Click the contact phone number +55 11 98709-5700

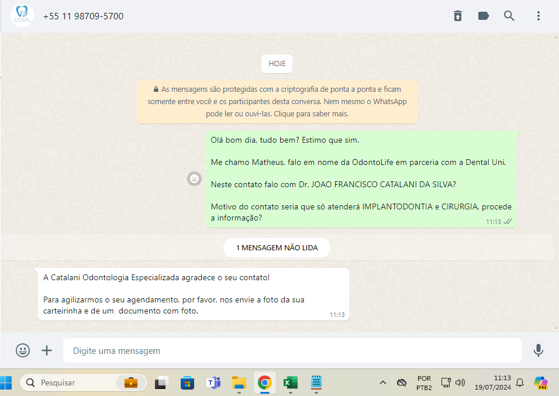point(83,16)
